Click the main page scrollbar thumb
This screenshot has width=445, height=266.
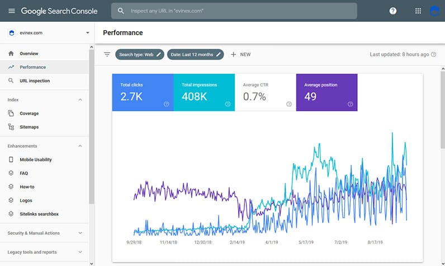pyautogui.click(x=443, y=109)
